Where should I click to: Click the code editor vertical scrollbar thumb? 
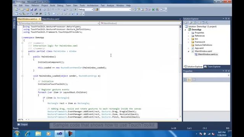click(180, 58)
